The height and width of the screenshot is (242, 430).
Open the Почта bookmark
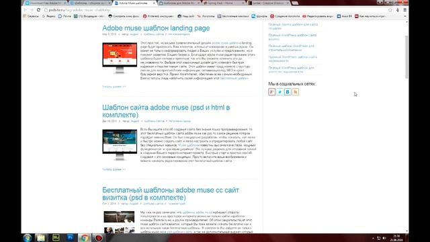point(64,16)
